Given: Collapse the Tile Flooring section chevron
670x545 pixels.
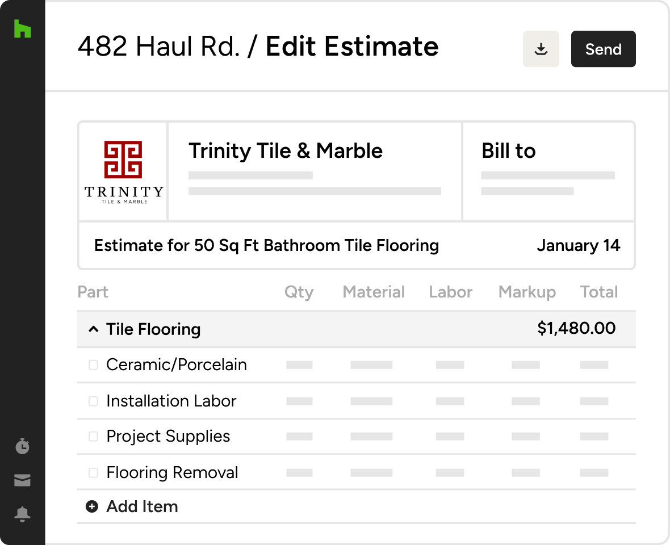Looking at the screenshot, I should point(93,329).
